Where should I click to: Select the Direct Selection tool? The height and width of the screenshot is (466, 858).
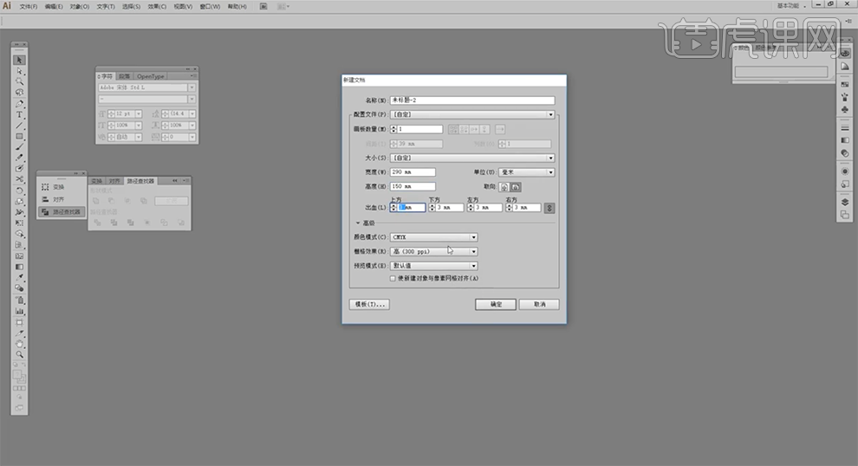[19, 71]
